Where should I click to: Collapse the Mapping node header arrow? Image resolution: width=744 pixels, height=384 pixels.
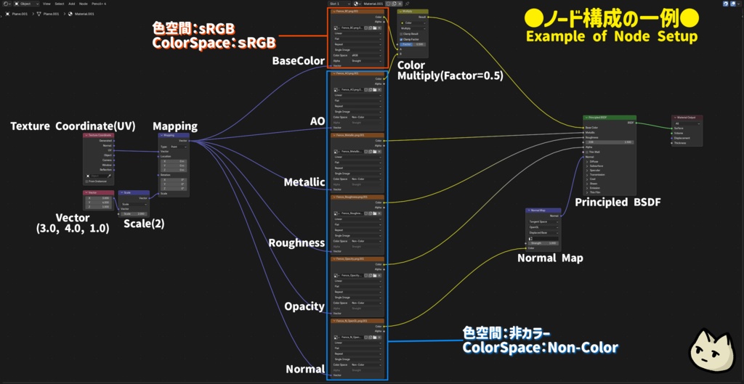click(161, 135)
